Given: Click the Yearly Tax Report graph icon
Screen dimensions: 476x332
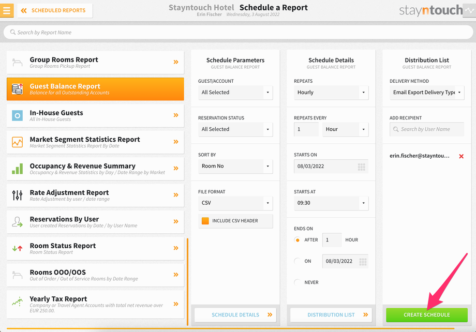Looking at the screenshot, I should (17, 301).
